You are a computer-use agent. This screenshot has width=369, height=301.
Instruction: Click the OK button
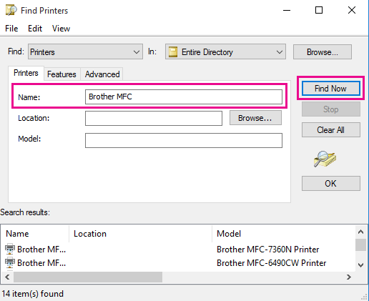point(330,183)
